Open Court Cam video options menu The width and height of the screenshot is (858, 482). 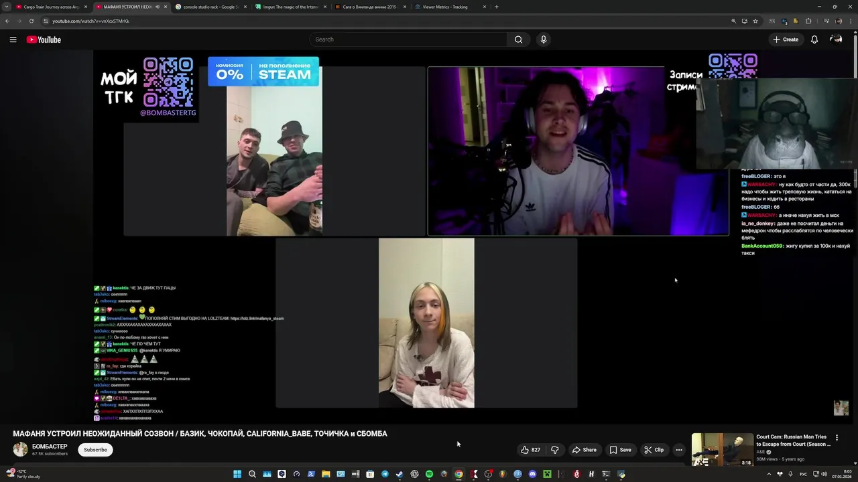[x=837, y=438]
